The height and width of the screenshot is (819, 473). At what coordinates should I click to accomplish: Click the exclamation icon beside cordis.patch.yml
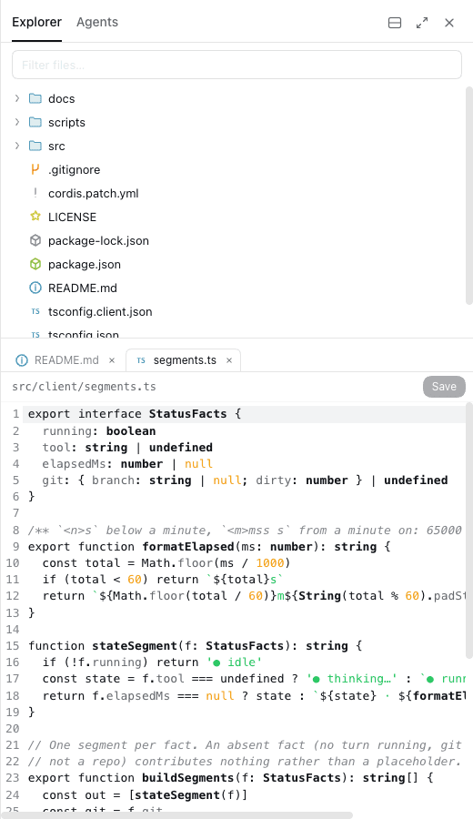pyautogui.click(x=35, y=193)
